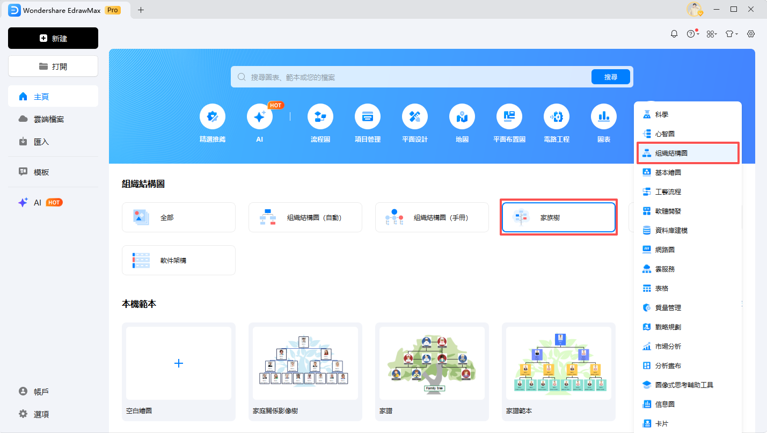Click the 地圖 map category icon
Viewport: 767px width, 433px height.
[x=462, y=116]
